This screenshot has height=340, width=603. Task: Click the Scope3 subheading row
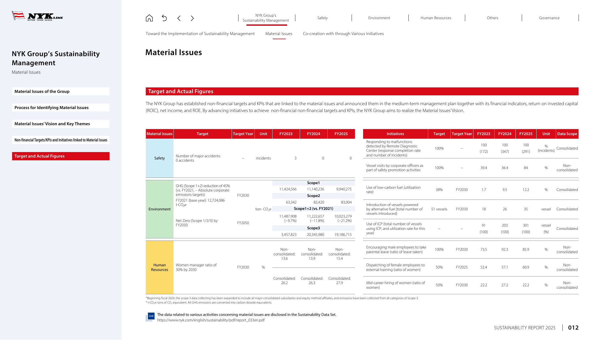pos(313,228)
